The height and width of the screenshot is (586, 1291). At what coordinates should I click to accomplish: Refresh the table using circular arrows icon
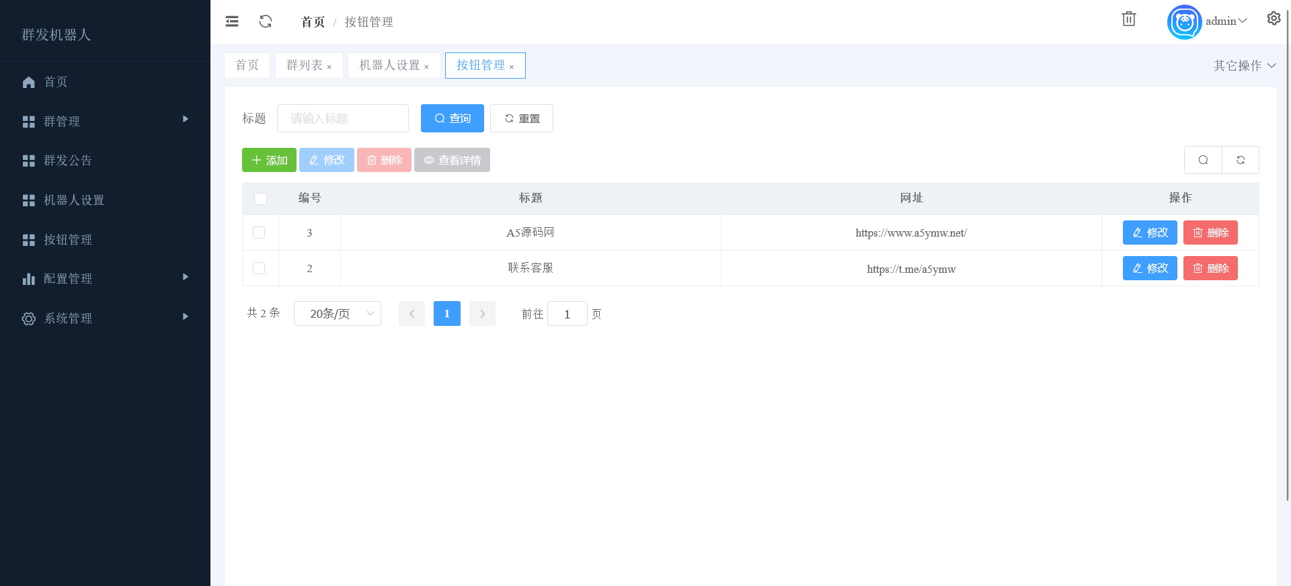pos(1241,160)
